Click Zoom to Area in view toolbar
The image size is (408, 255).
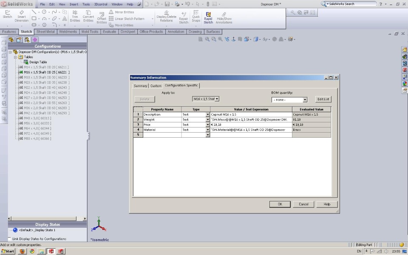(x=214, y=39)
